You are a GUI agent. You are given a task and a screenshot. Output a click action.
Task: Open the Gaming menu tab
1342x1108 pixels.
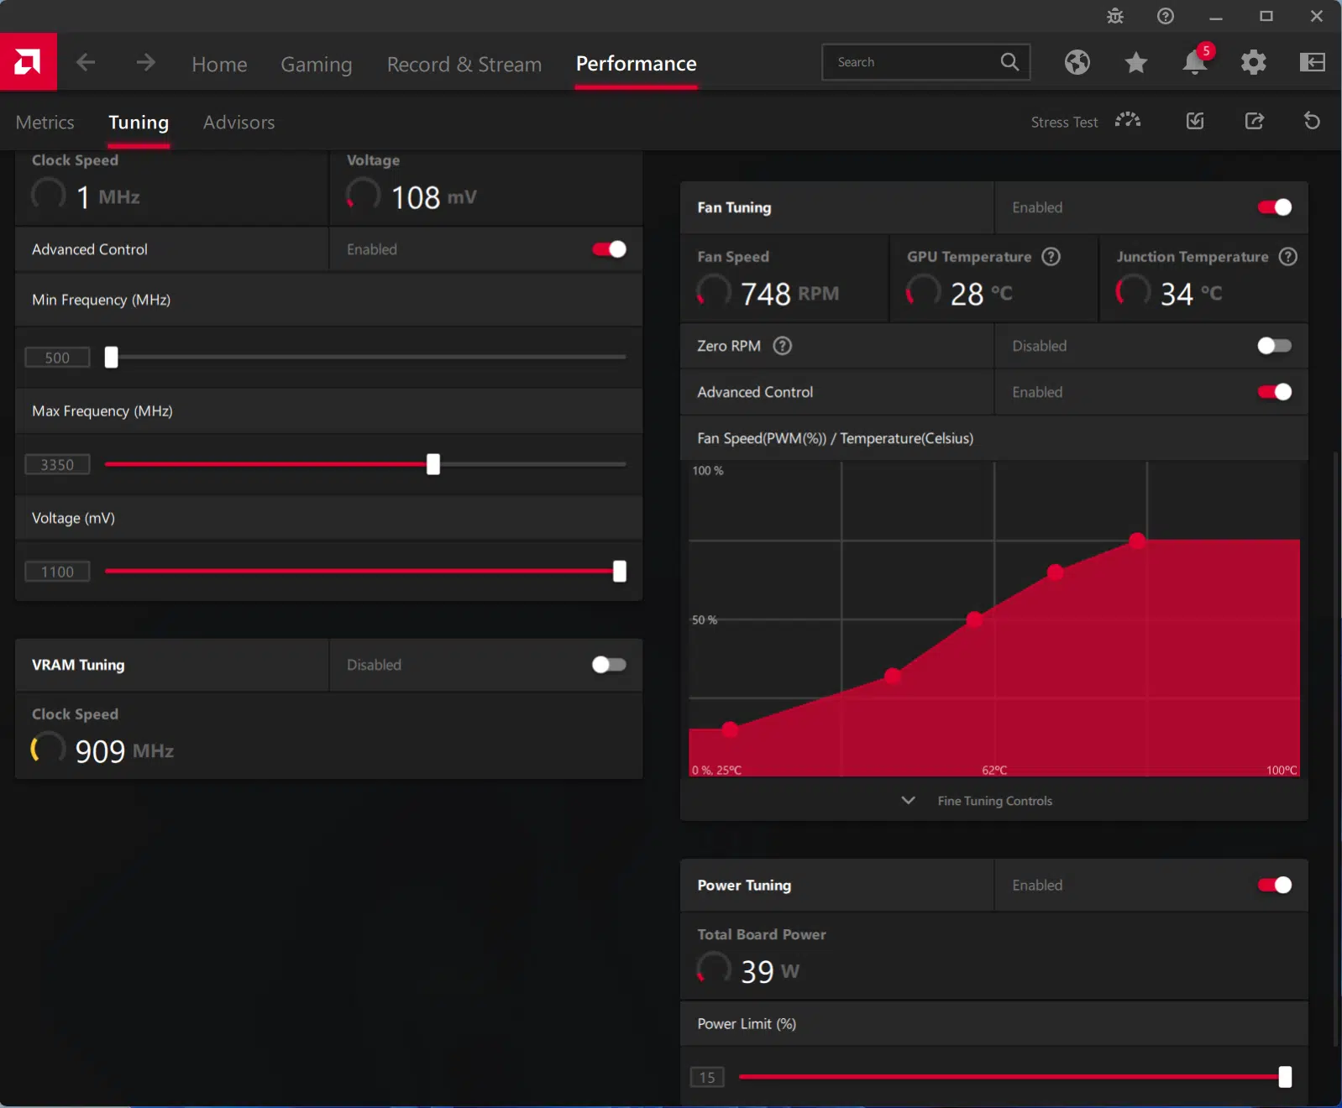[x=316, y=65]
